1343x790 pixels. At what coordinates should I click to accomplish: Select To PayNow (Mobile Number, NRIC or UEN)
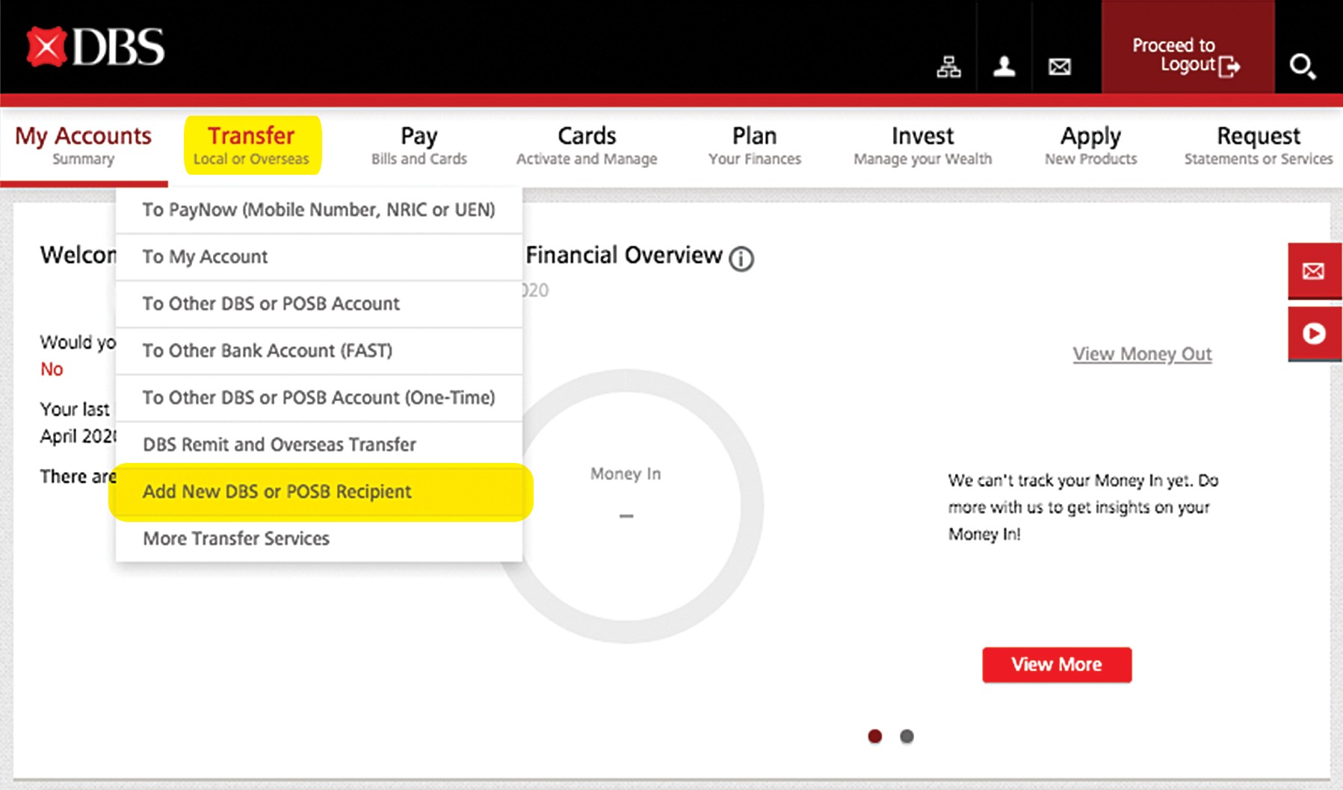(x=319, y=210)
